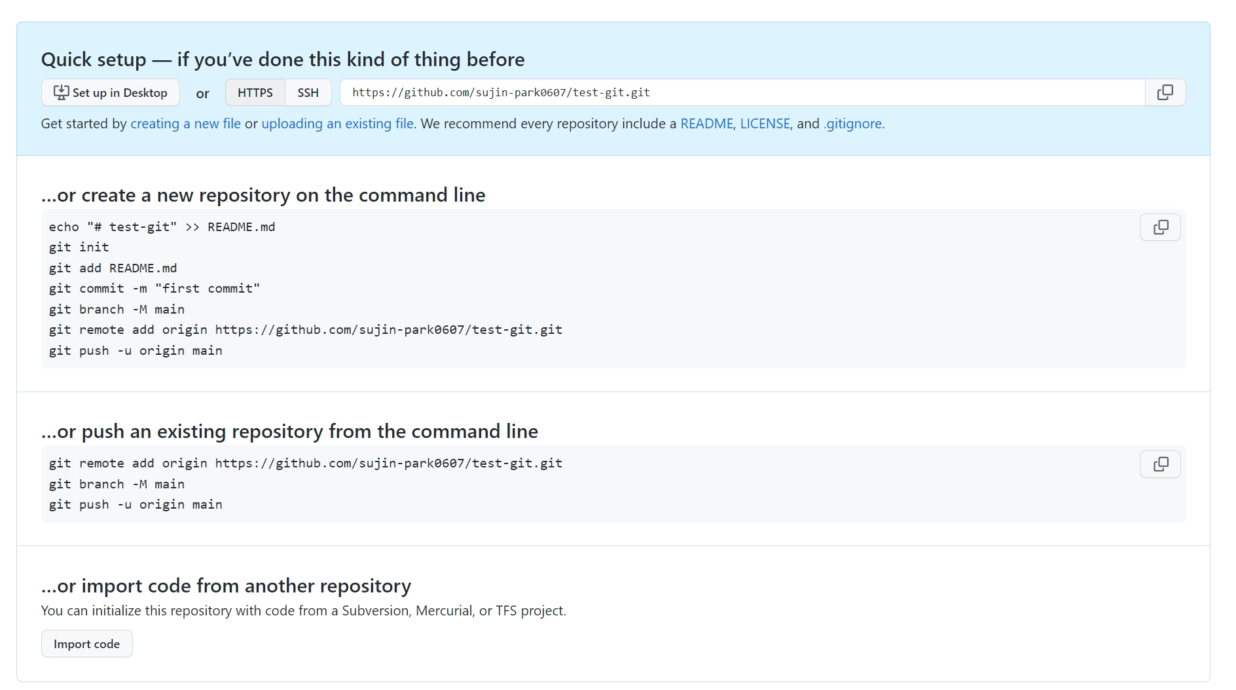Click git remote add origin in push-existing block

coord(305,463)
